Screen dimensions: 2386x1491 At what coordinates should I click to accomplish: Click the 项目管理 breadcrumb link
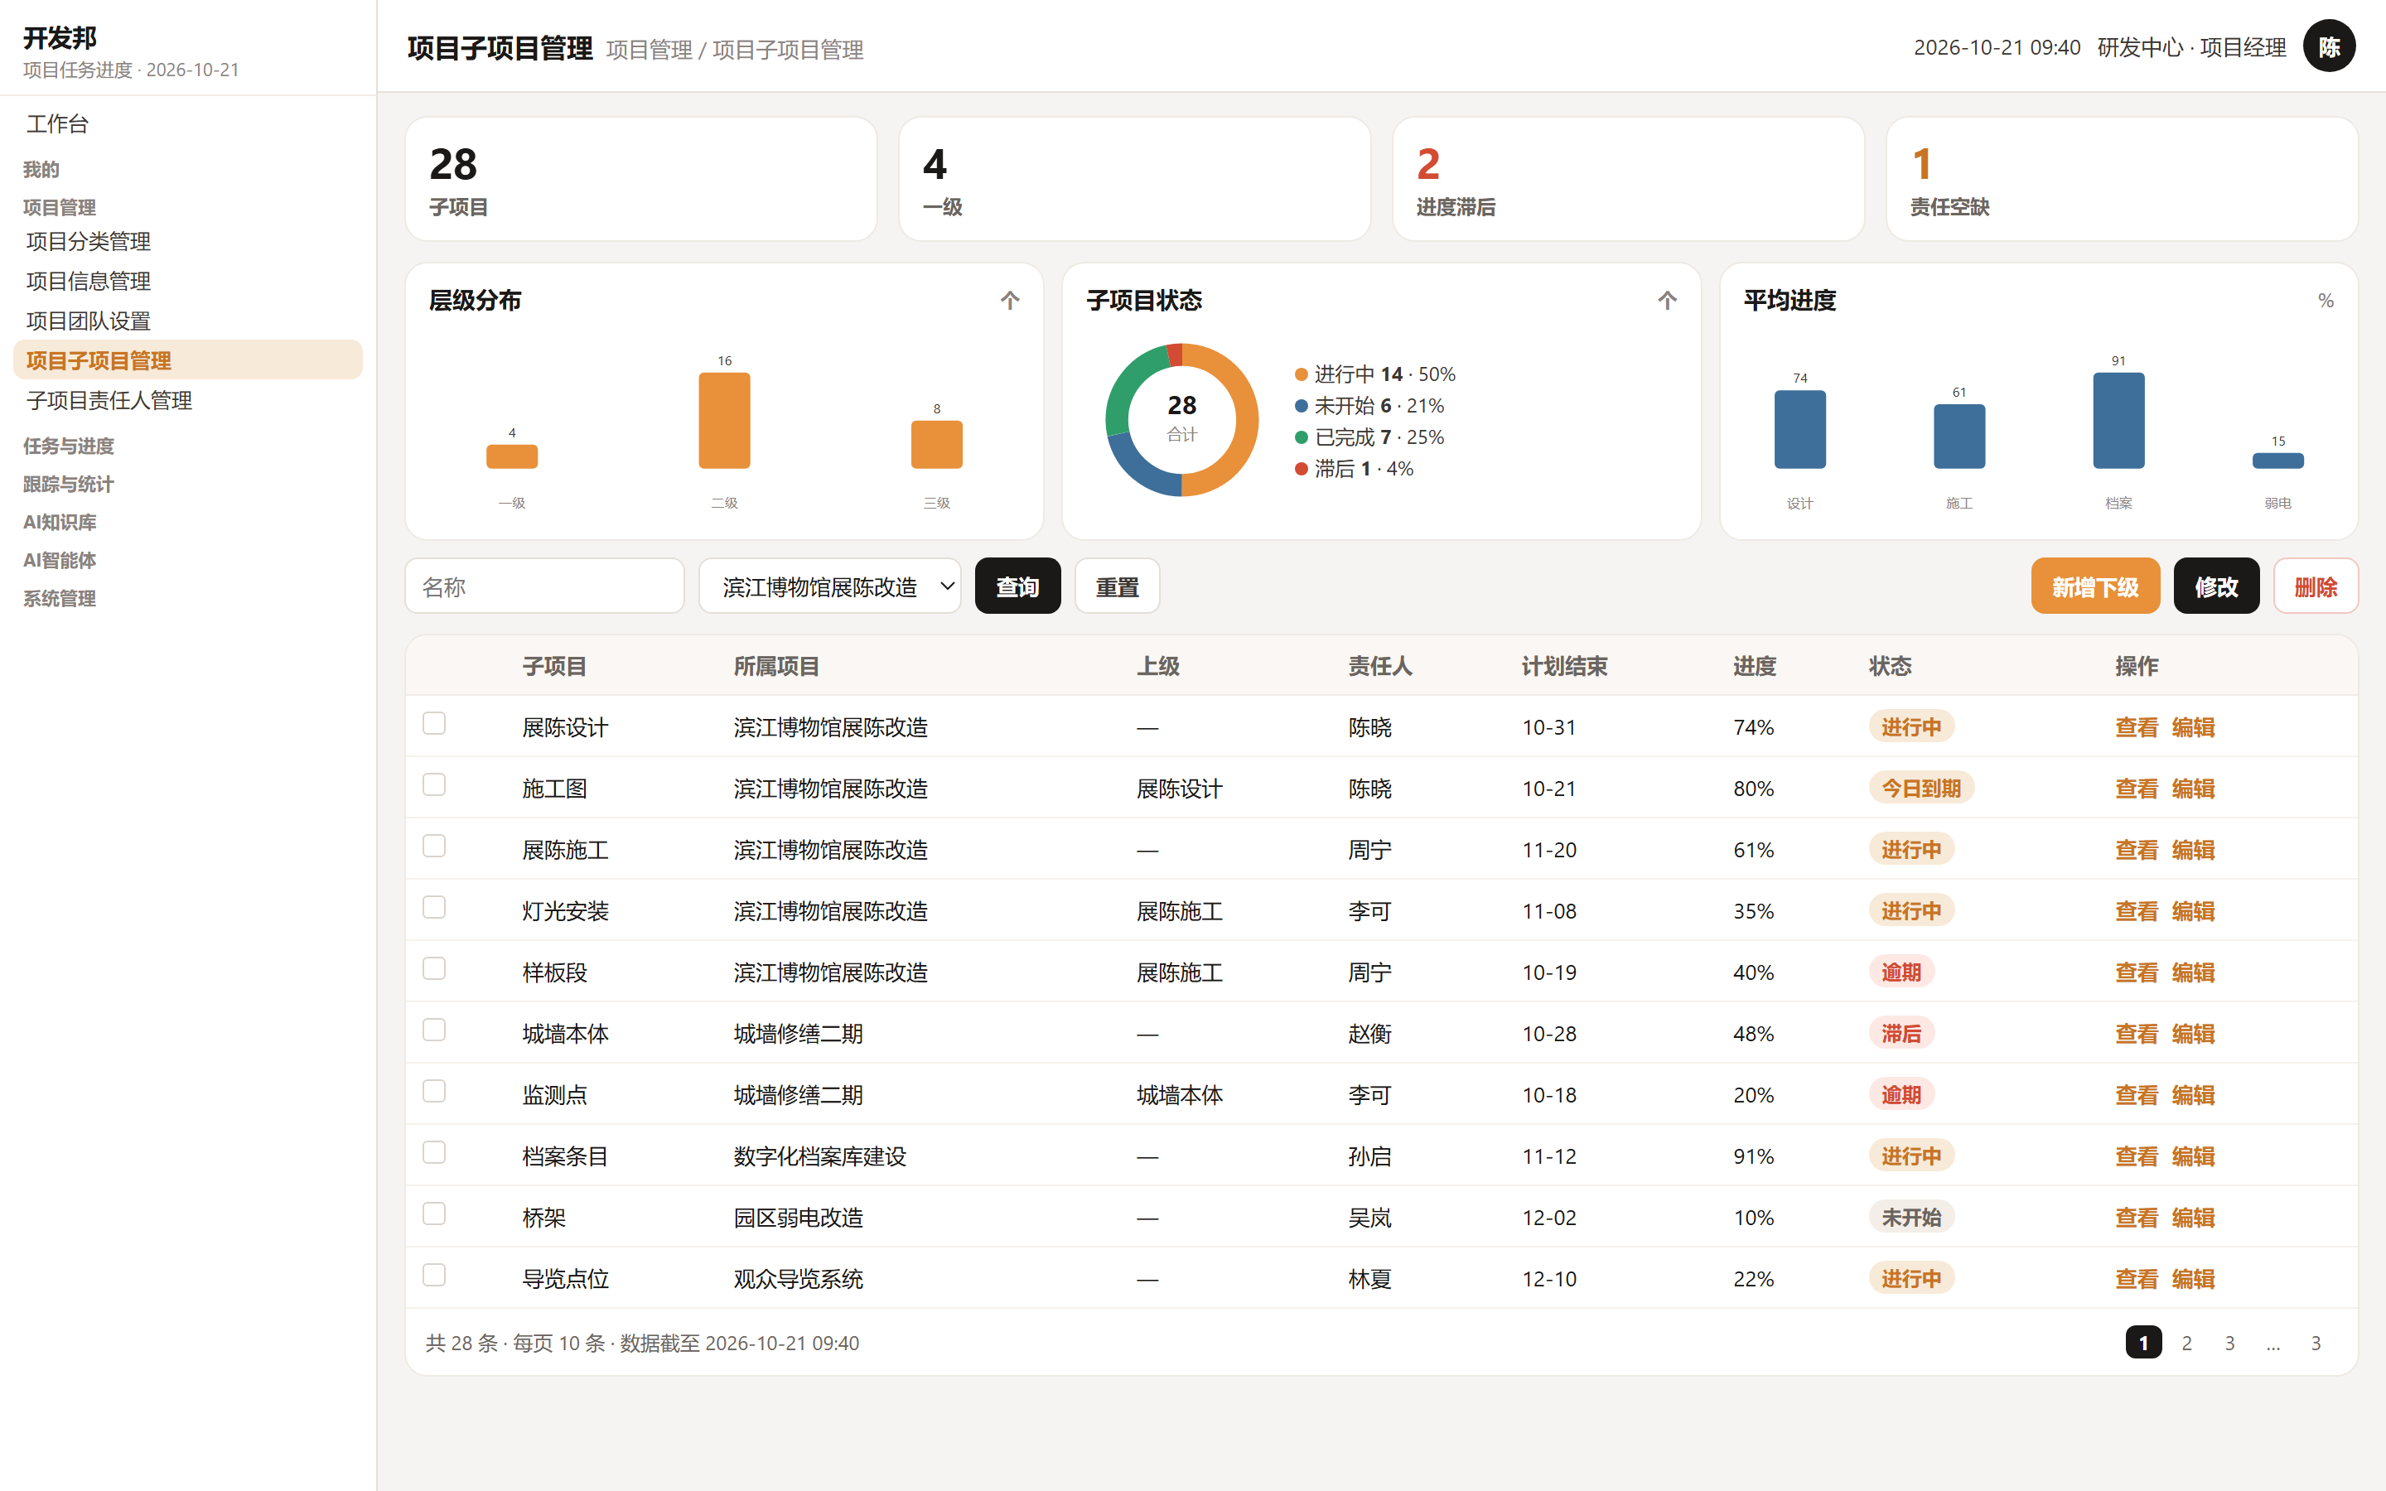tap(649, 50)
